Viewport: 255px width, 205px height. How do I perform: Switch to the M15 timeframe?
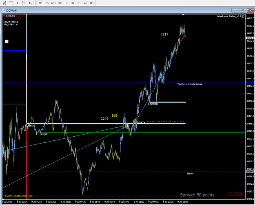click(x=53, y=3)
